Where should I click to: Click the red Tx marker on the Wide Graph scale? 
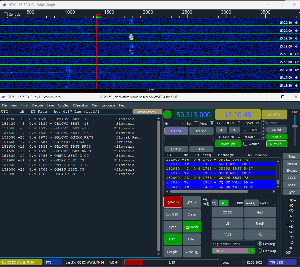(98, 16)
